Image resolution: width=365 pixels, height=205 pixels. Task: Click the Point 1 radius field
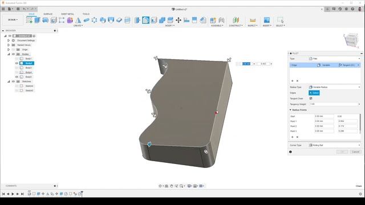[x=324, y=121]
